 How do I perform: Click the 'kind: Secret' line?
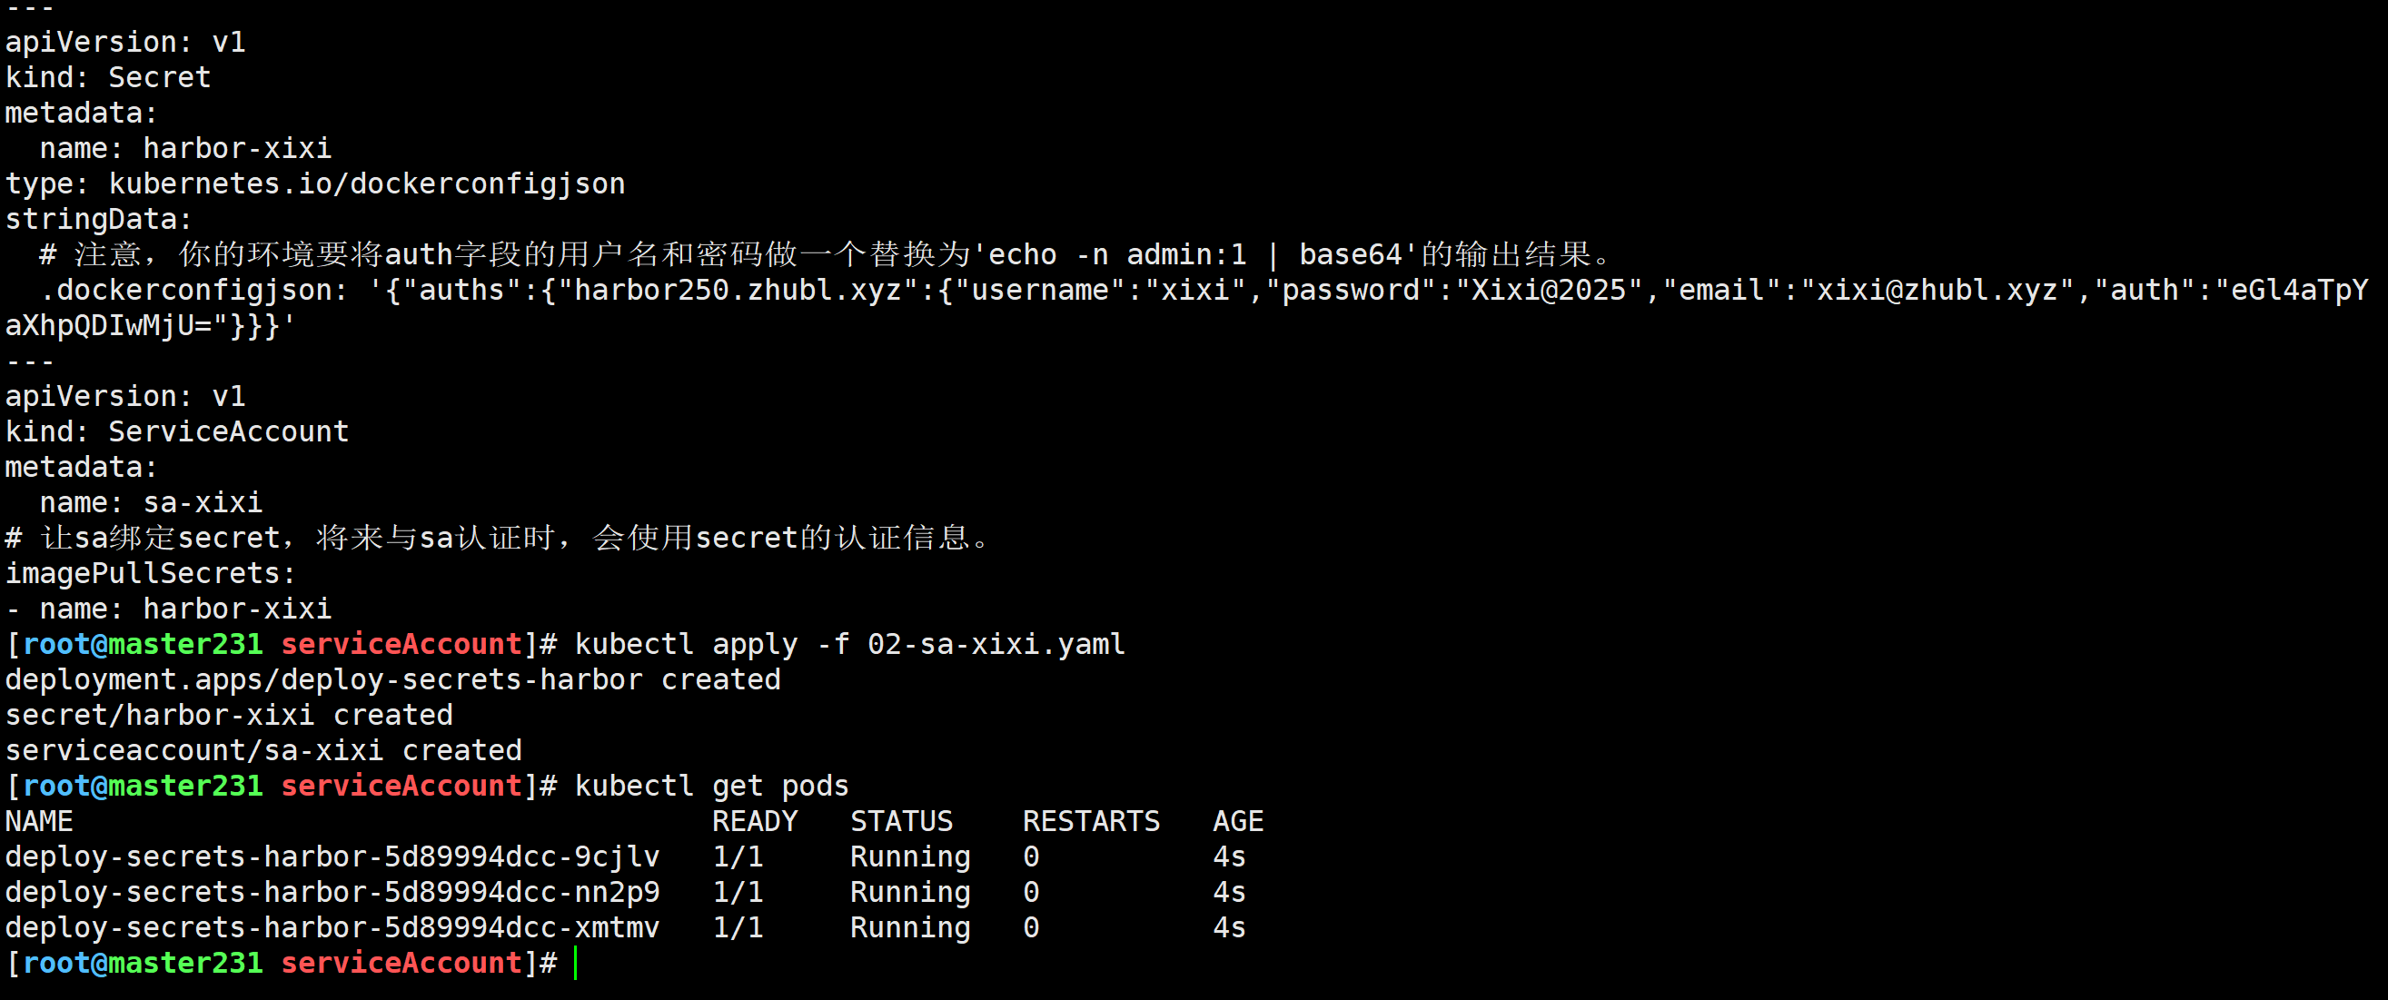click(107, 77)
